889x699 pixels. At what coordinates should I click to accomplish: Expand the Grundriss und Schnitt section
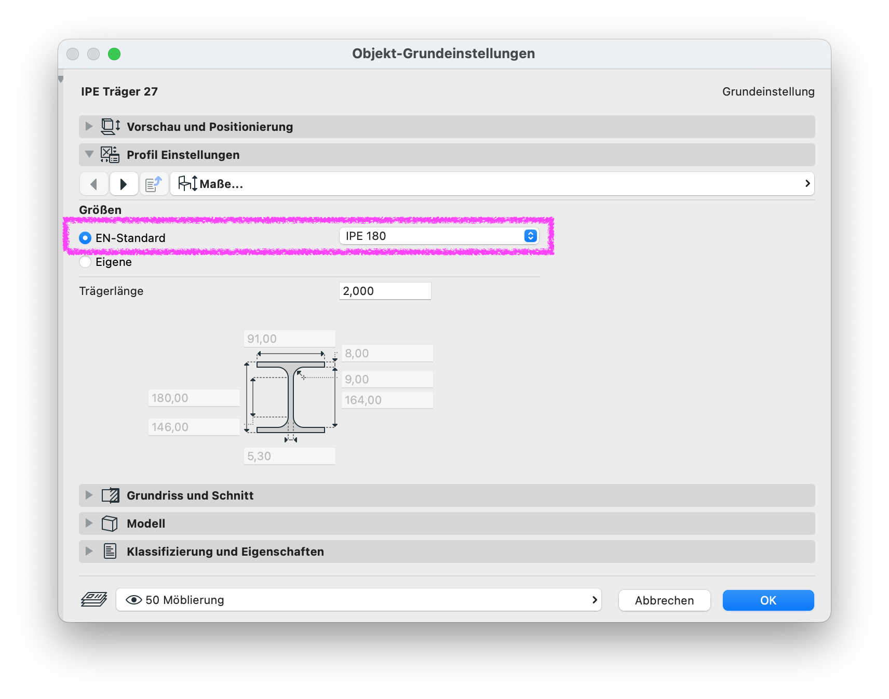[x=89, y=495]
